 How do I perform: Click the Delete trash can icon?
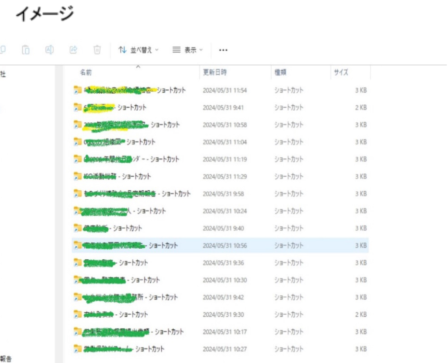tap(97, 50)
